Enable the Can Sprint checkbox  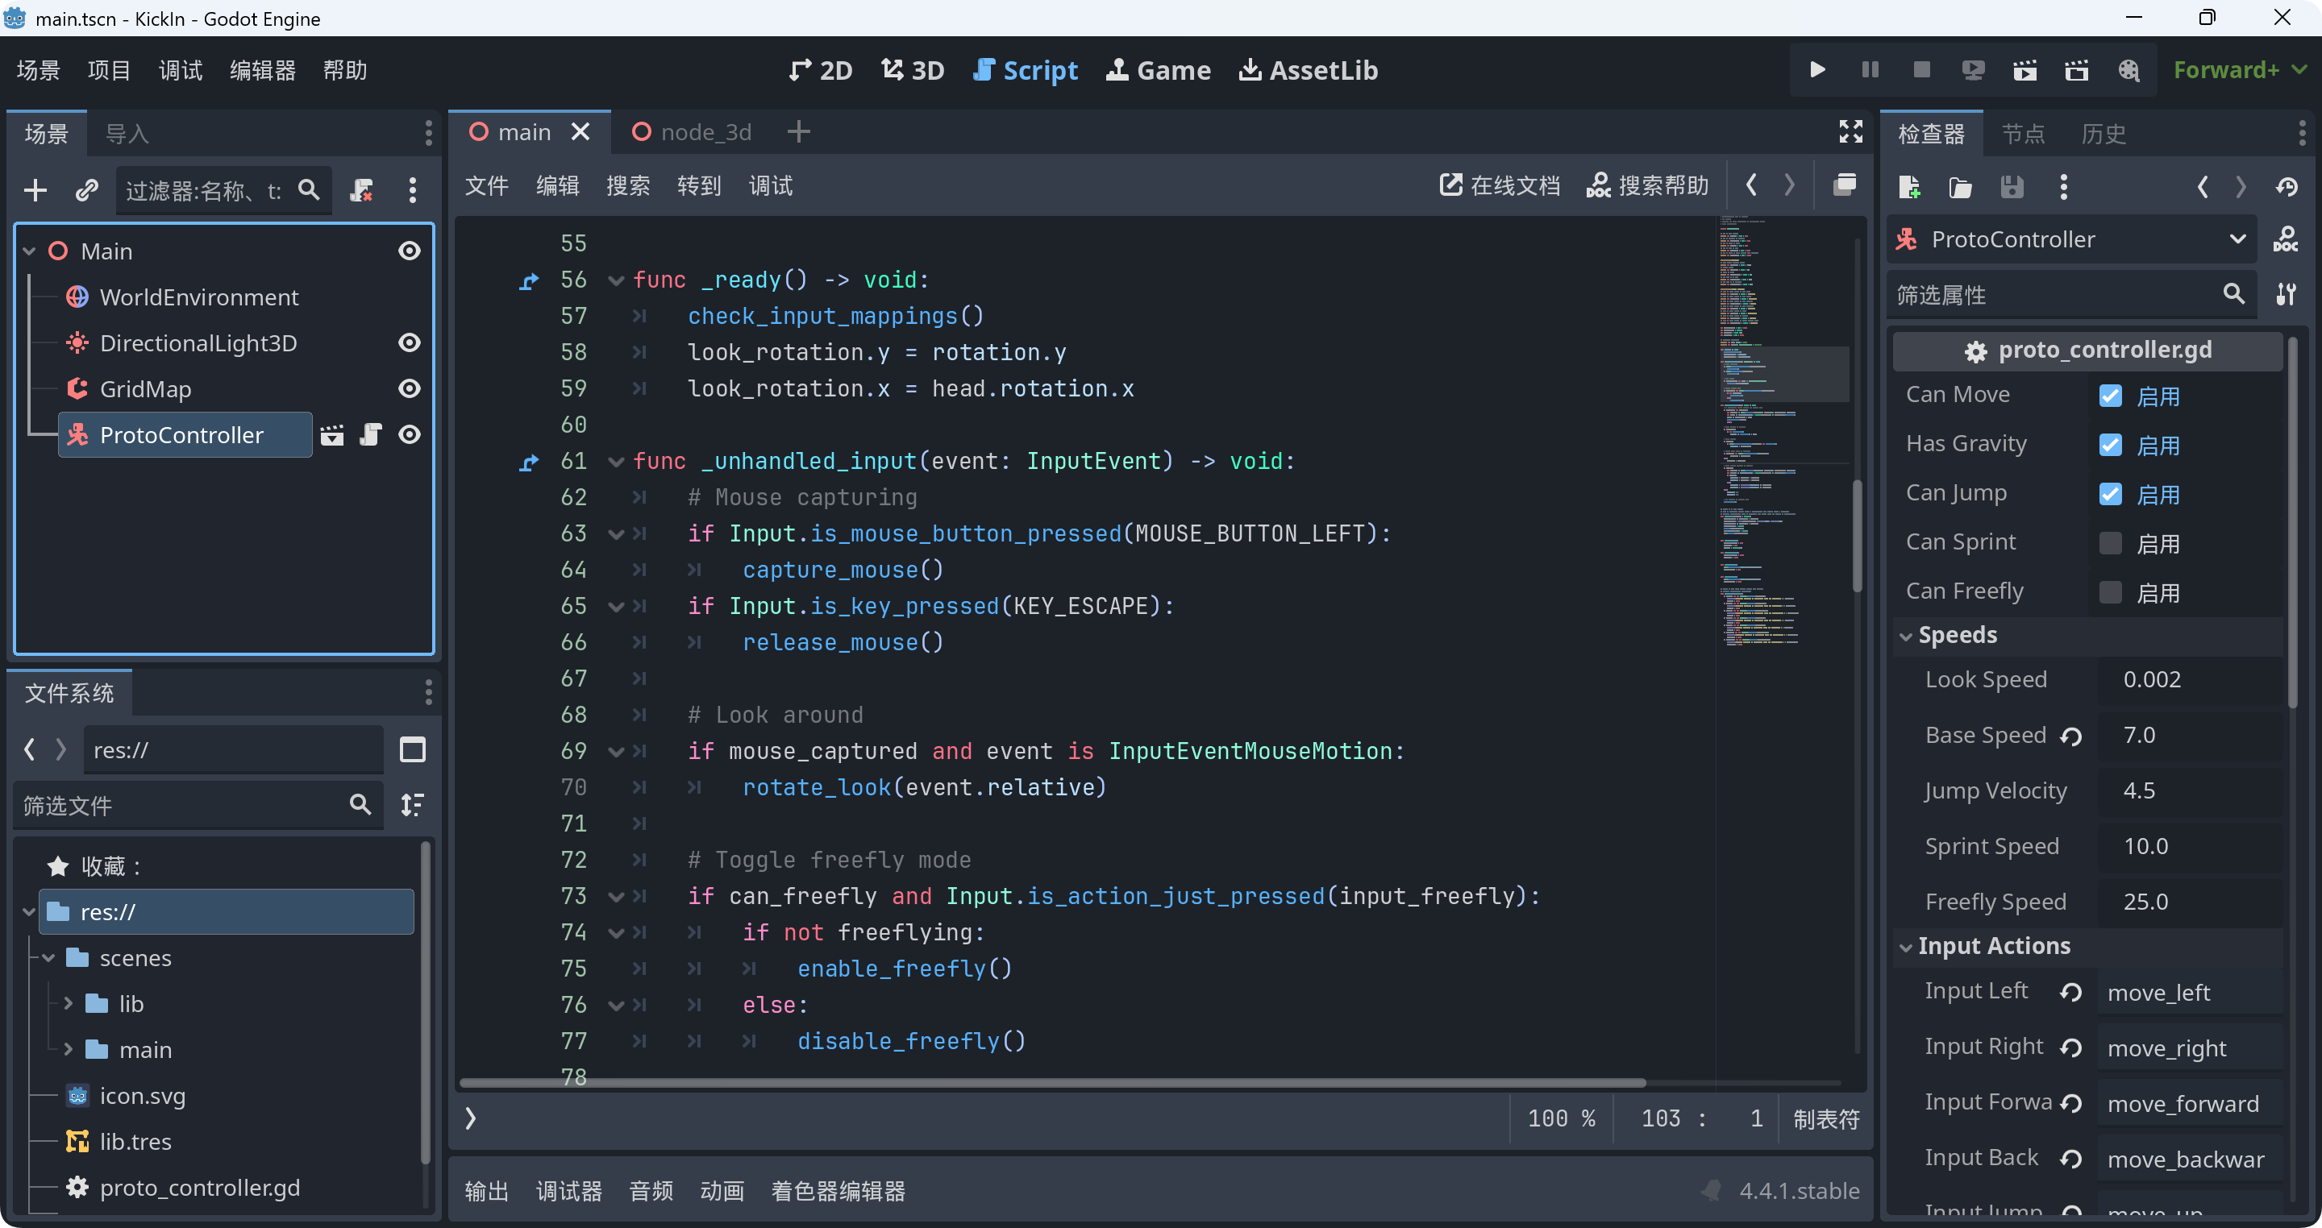[x=2110, y=543]
